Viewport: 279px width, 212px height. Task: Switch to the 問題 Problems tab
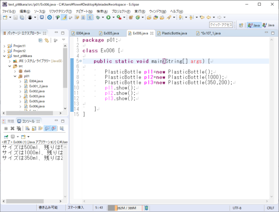click(10, 121)
